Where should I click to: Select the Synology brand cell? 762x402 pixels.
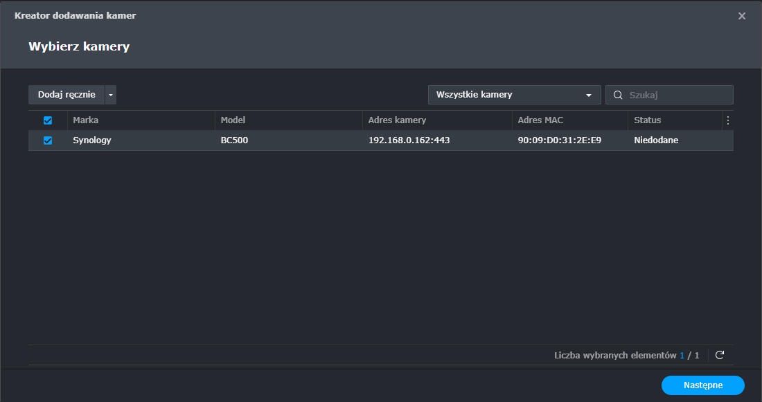(x=92, y=140)
